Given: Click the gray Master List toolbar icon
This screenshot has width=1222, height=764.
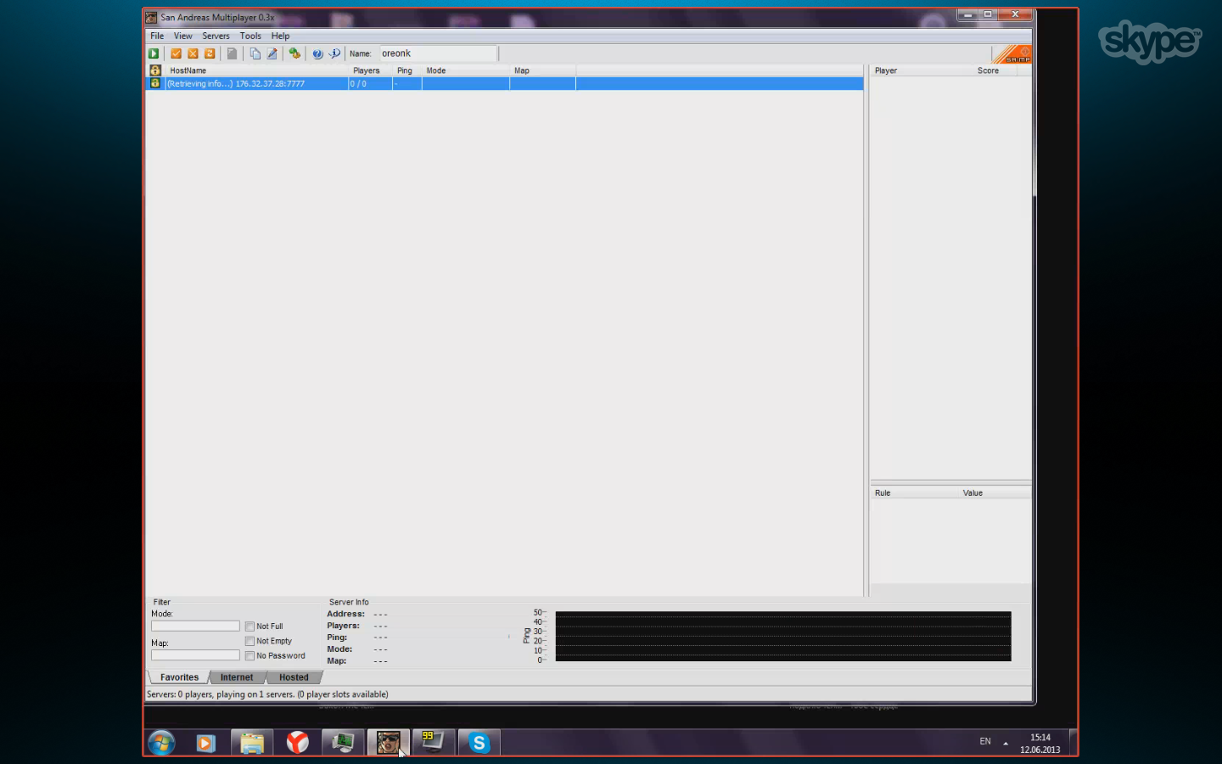Looking at the screenshot, I should click(232, 53).
